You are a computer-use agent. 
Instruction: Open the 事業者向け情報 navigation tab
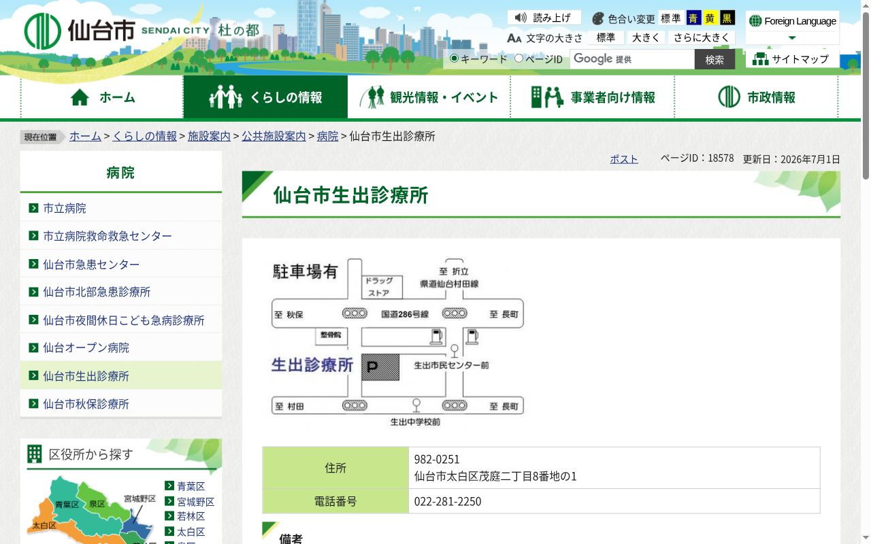pyautogui.click(x=593, y=97)
